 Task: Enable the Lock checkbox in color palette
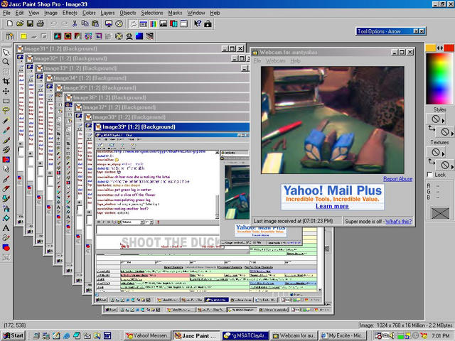tap(429, 175)
